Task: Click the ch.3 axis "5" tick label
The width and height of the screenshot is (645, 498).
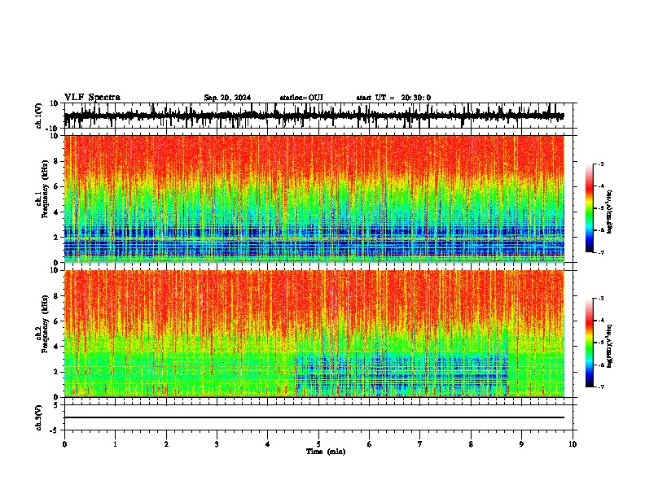Action: 56,405
